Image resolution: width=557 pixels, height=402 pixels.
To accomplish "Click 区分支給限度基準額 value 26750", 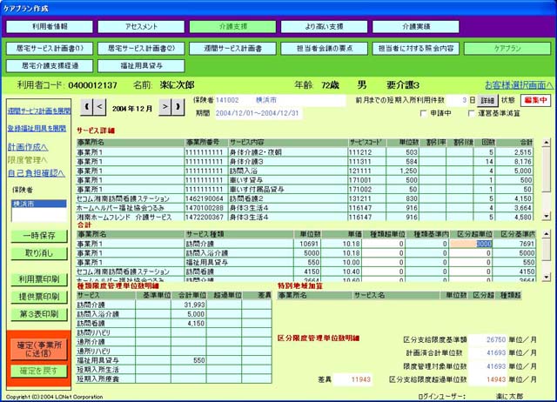I will click(487, 340).
